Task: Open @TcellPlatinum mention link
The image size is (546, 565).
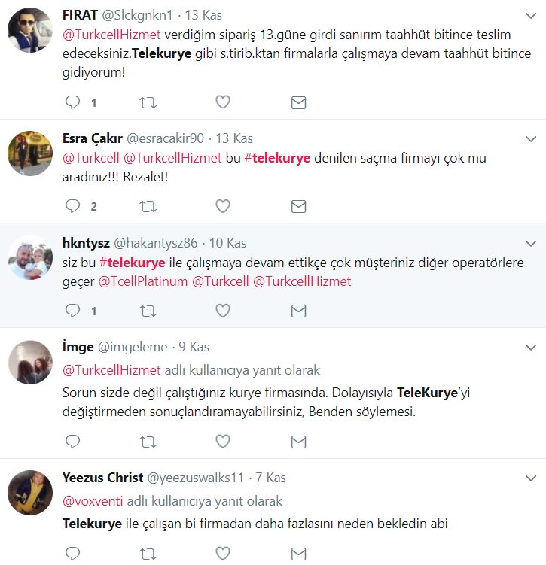Action: (143, 281)
